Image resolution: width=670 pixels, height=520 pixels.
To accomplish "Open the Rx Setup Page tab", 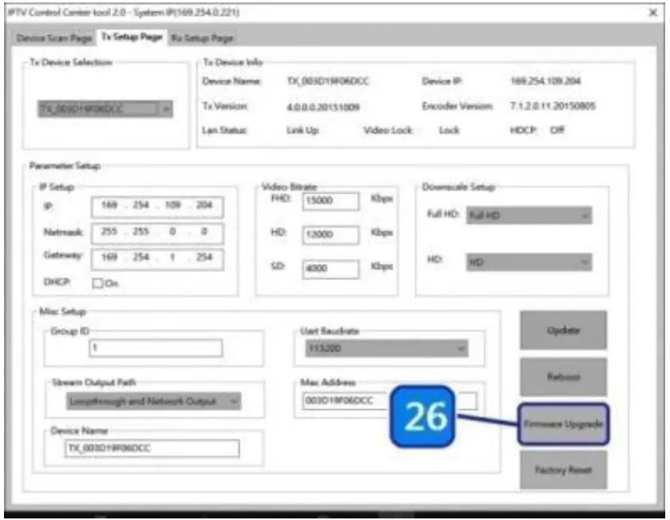I will (202, 38).
